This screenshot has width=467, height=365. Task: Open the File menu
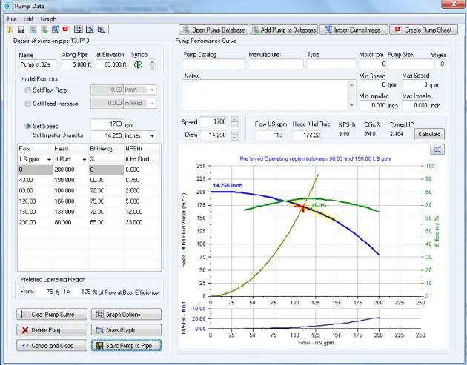click(x=12, y=19)
